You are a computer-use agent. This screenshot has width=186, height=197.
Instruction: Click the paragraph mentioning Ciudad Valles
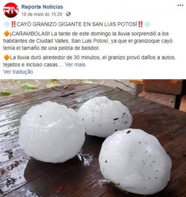click(88, 41)
